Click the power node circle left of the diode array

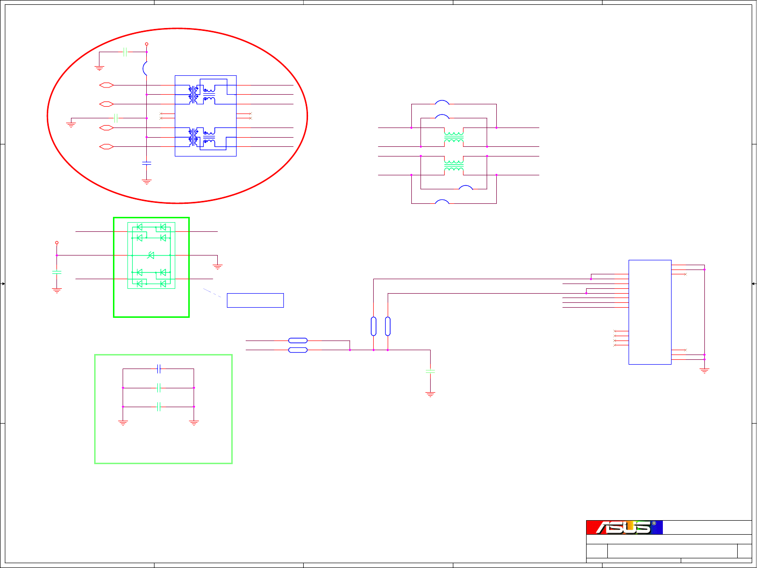(57, 242)
